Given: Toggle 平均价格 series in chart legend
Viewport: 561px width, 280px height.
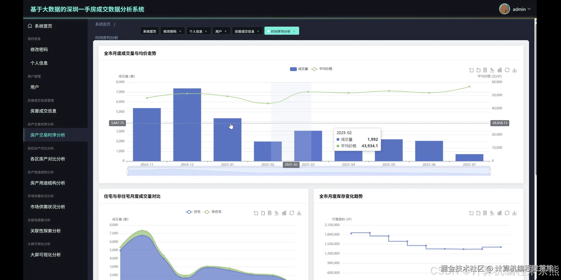Looking at the screenshot, I should click(x=322, y=69).
